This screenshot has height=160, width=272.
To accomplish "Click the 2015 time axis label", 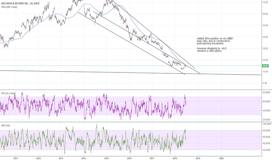I will click(x=107, y=158).
